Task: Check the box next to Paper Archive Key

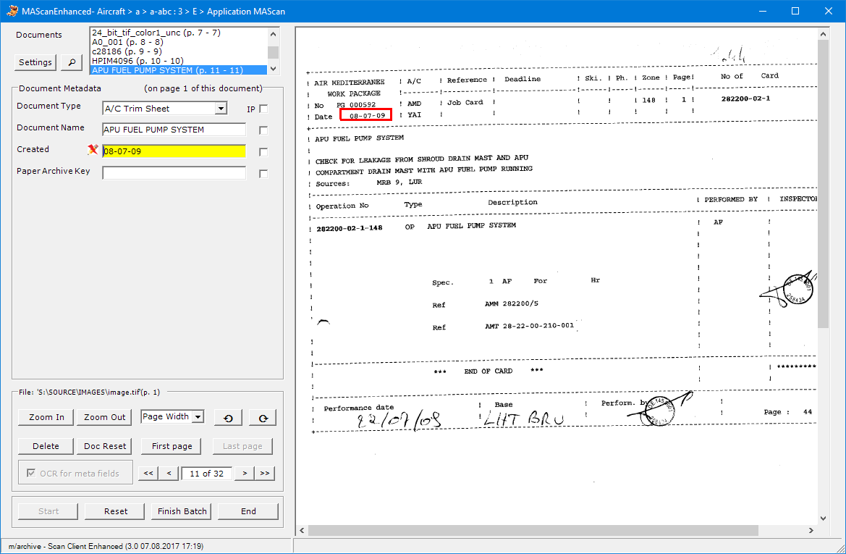Action: 263,174
